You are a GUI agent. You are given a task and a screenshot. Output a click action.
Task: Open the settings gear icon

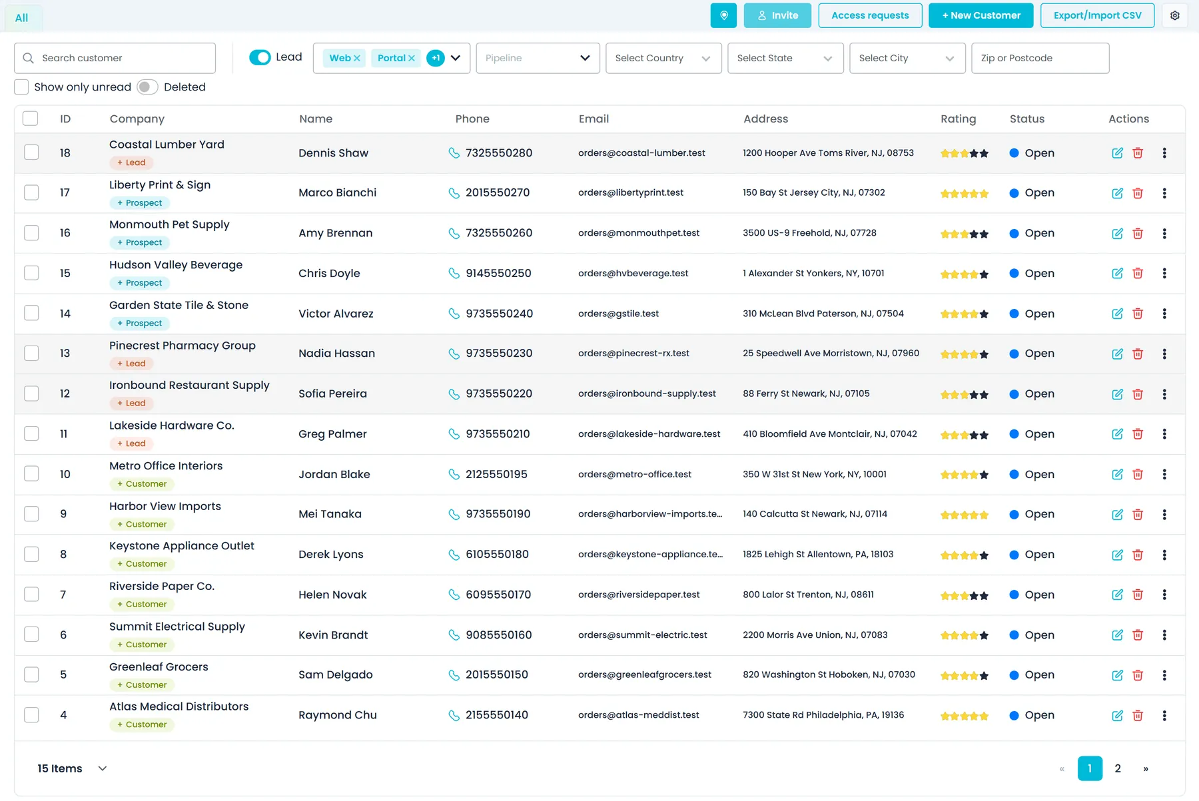coord(1175,15)
